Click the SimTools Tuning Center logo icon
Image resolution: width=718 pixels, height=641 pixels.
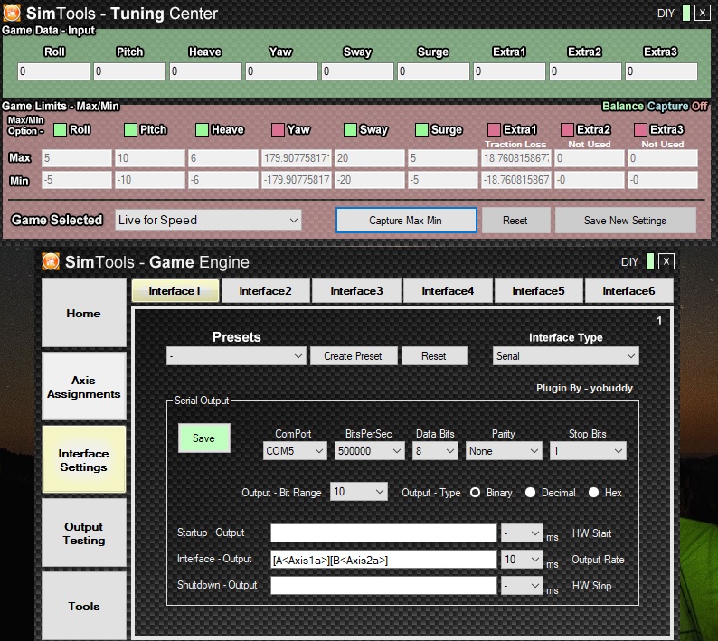(12, 13)
